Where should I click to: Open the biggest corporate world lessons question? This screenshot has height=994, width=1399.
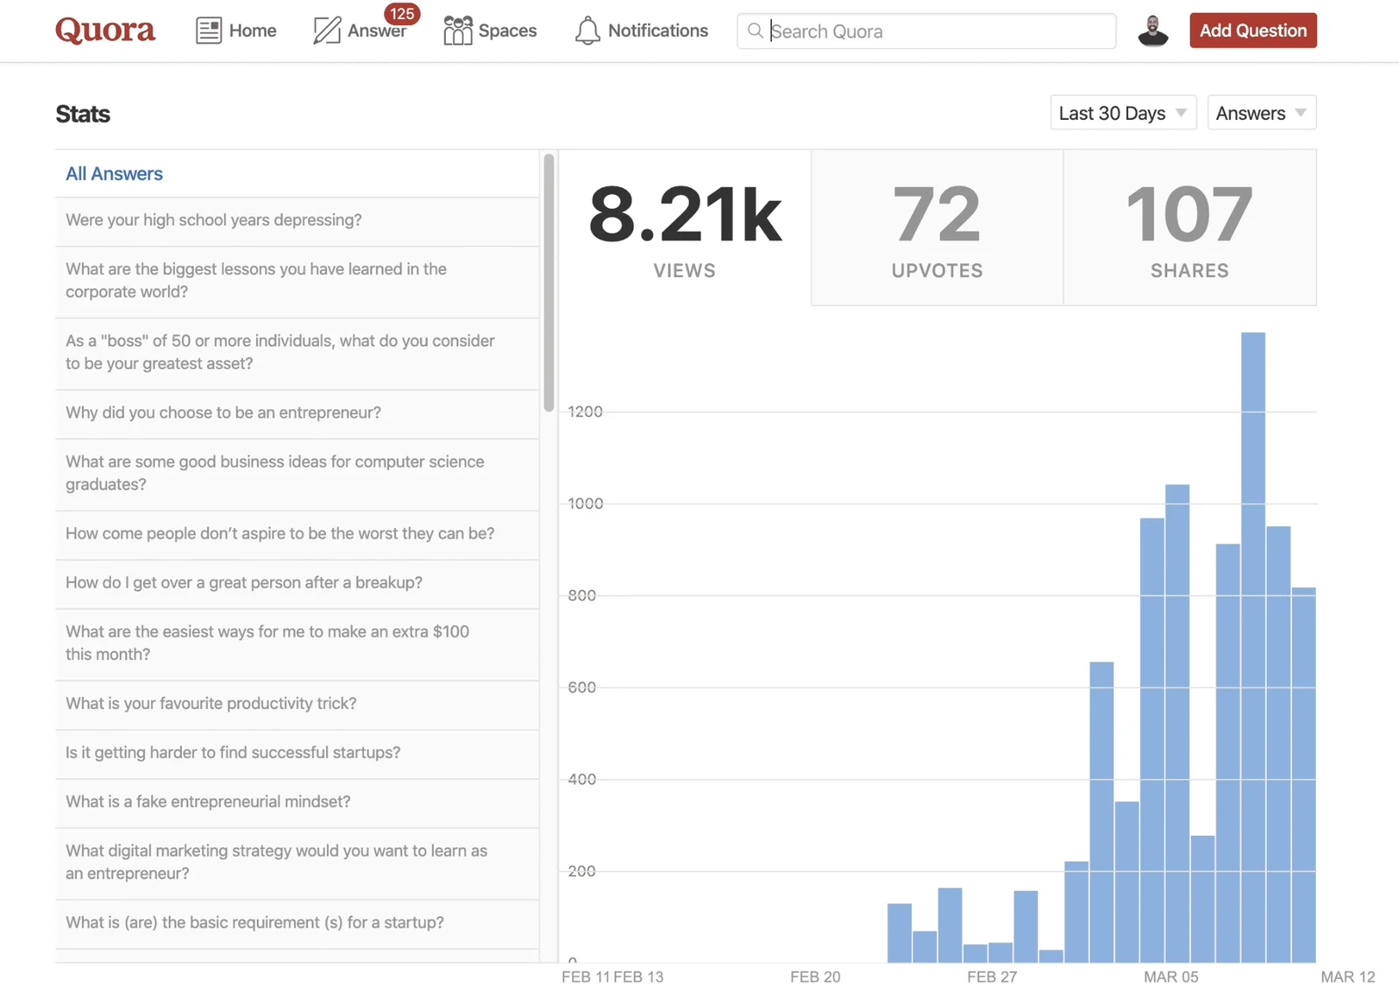pyautogui.click(x=296, y=282)
